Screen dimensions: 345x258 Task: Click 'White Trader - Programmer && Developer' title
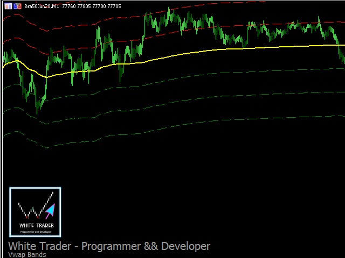(109, 246)
